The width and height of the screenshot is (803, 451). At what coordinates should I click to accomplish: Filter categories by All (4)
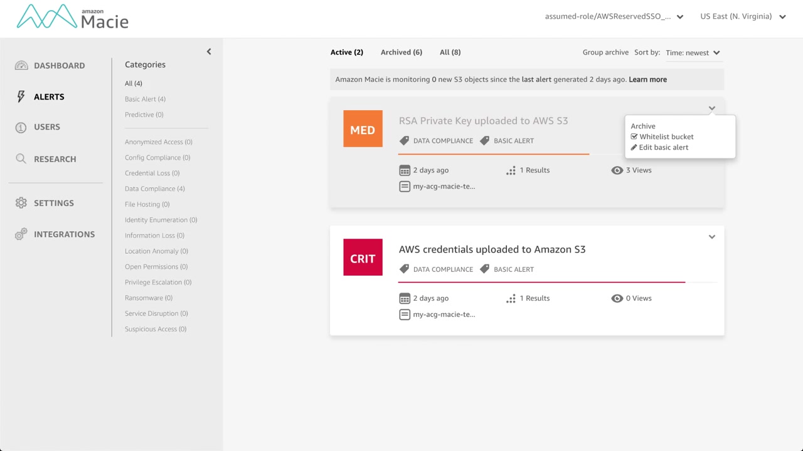tap(134, 83)
